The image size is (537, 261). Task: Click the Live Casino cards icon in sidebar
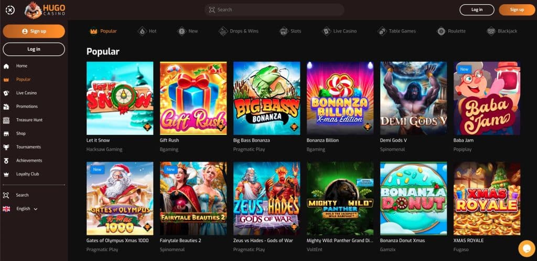click(6, 93)
